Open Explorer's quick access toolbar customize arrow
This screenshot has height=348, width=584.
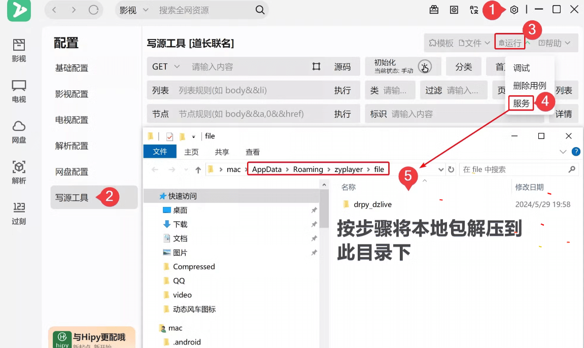[x=194, y=136]
